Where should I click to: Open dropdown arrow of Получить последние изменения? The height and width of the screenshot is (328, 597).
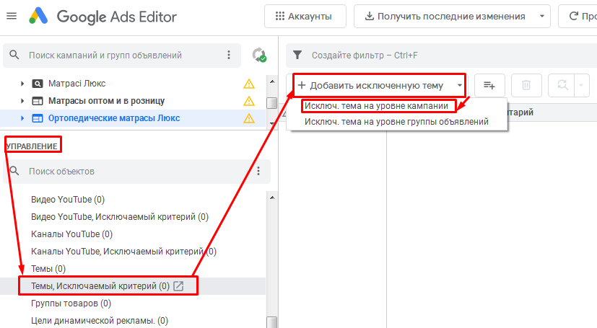click(542, 16)
